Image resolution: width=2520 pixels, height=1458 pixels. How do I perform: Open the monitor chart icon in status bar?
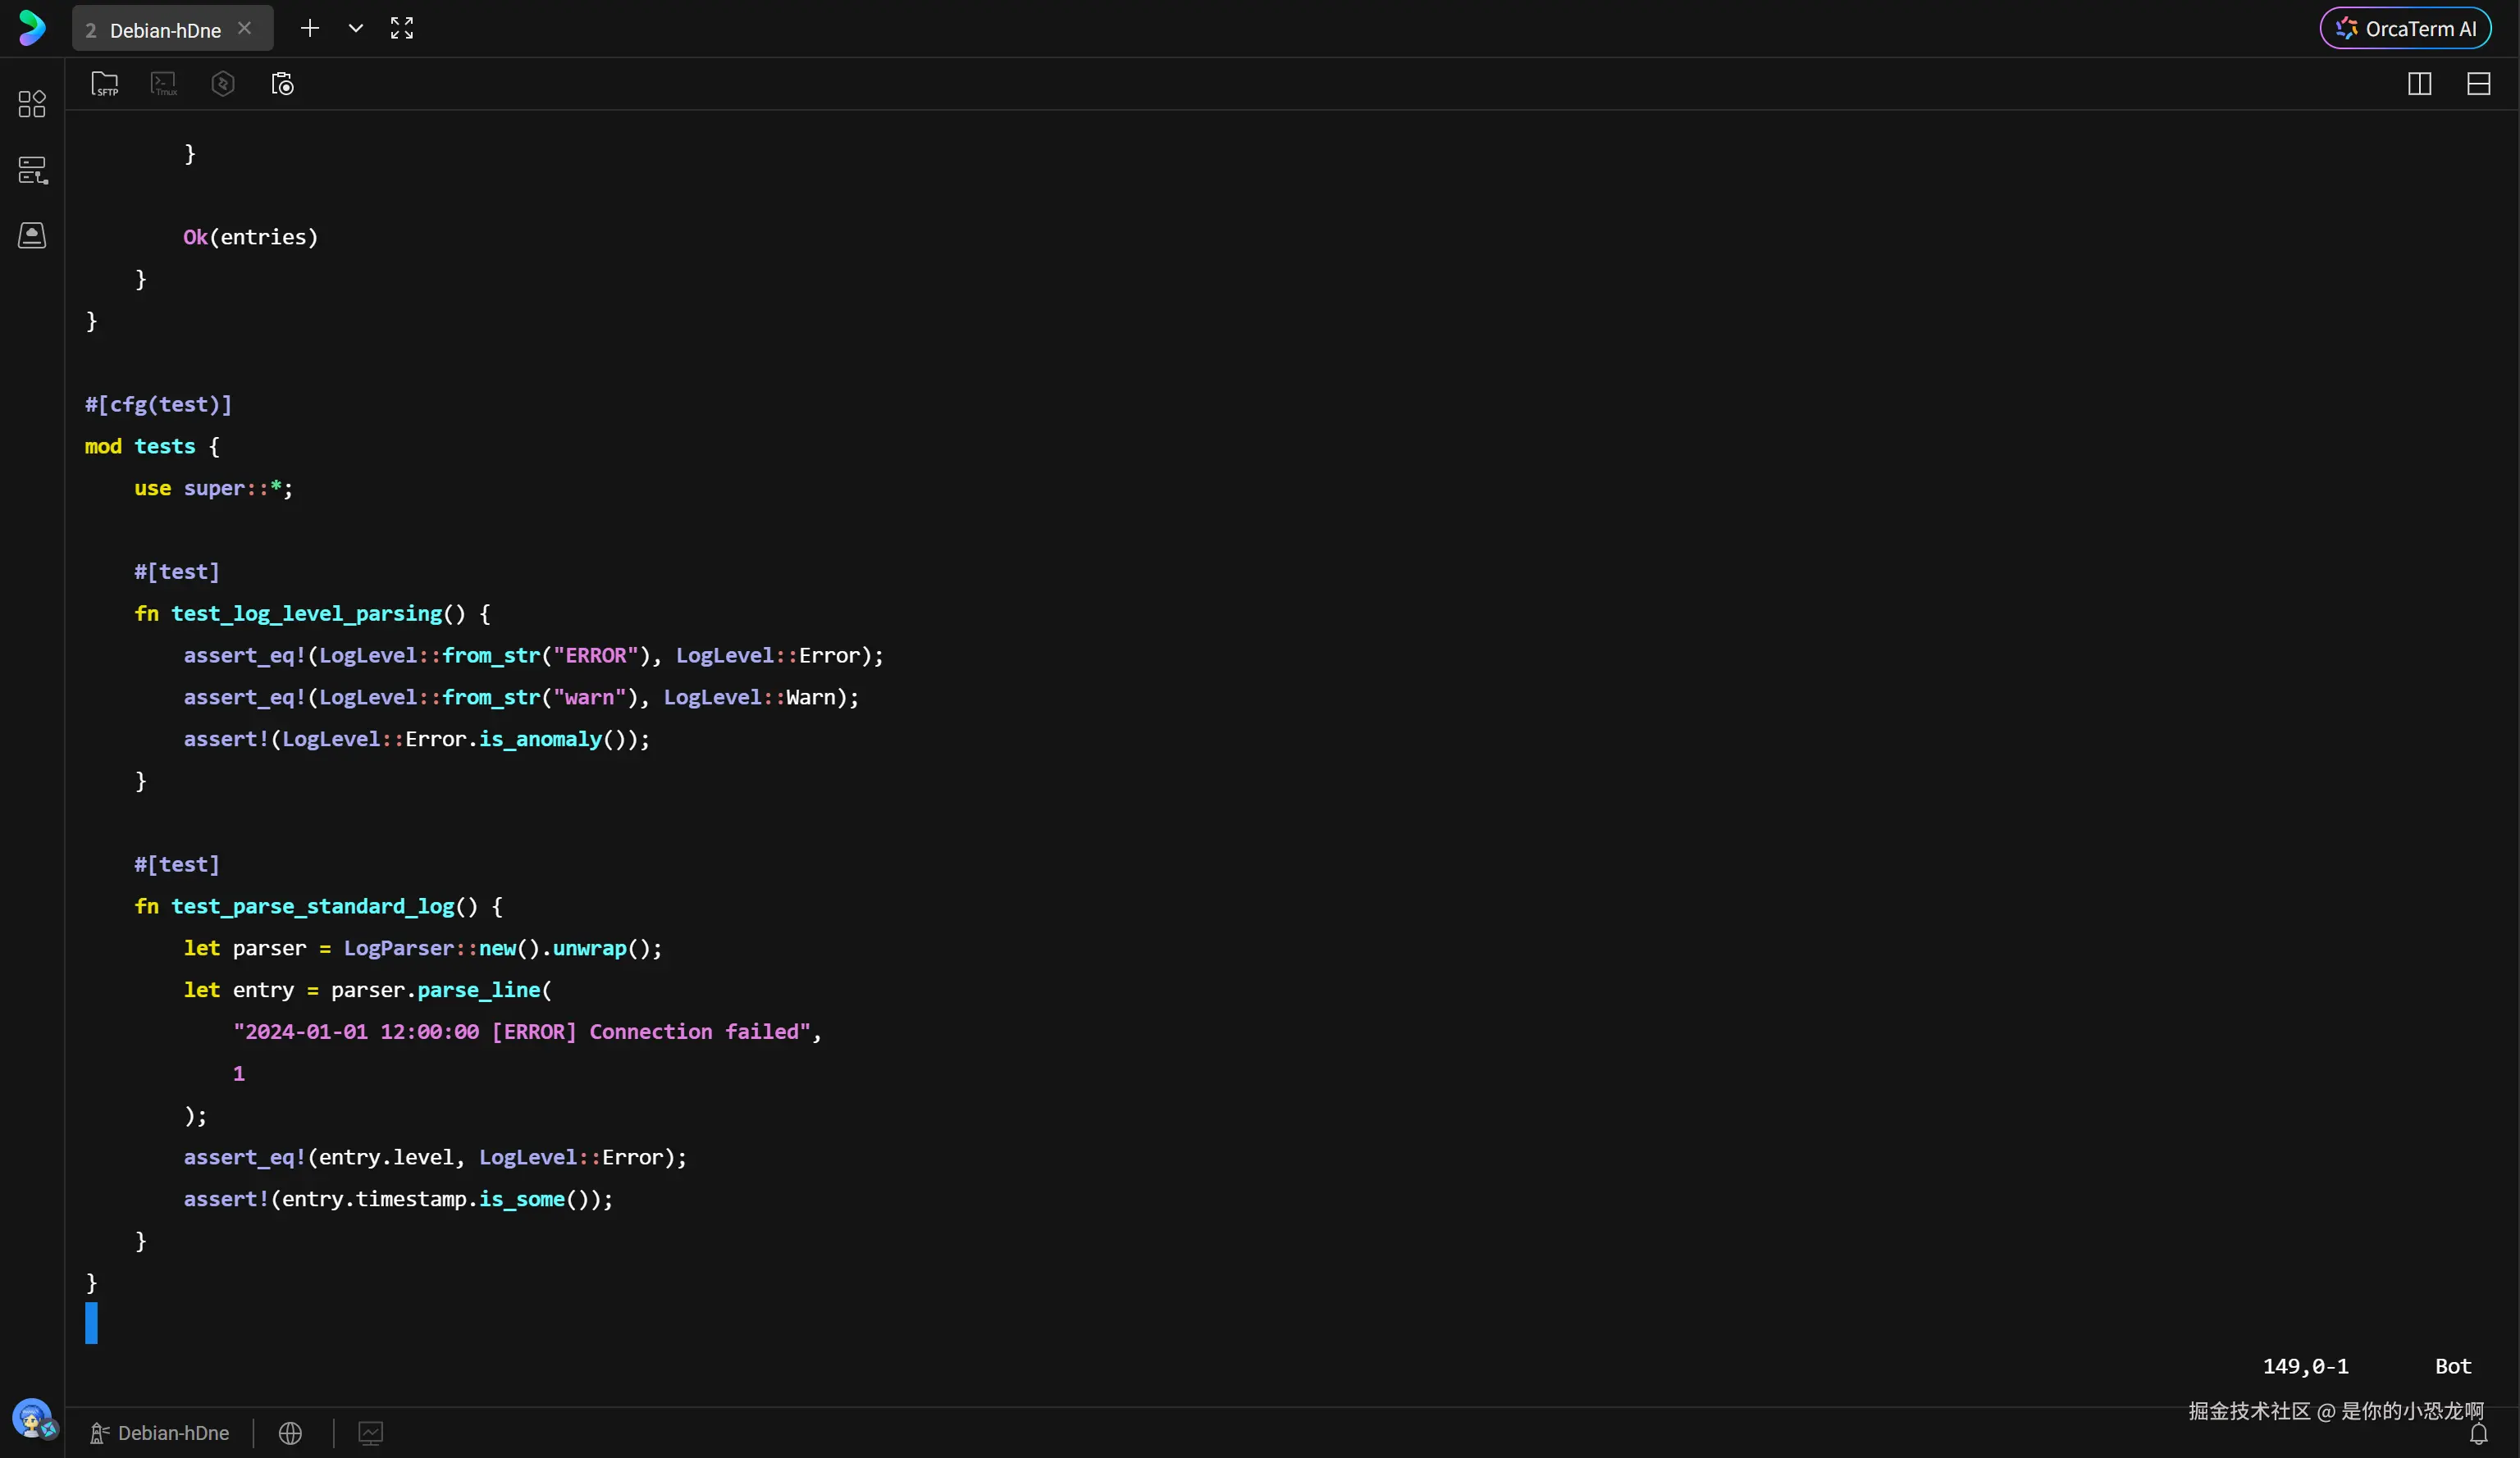(370, 1433)
